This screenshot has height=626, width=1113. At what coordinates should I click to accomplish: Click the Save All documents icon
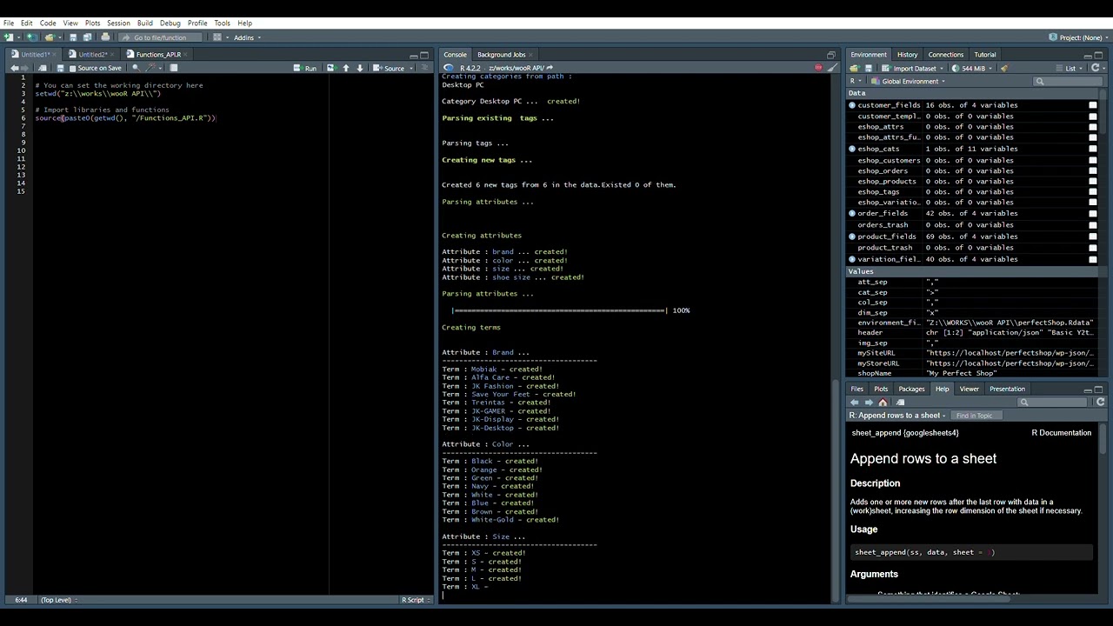pyautogui.click(x=87, y=37)
